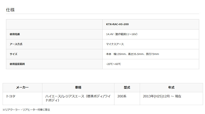Select the -20℃～60℃ temperature value
The width and height of the screenshot is (205, 114).
[113, 64]
